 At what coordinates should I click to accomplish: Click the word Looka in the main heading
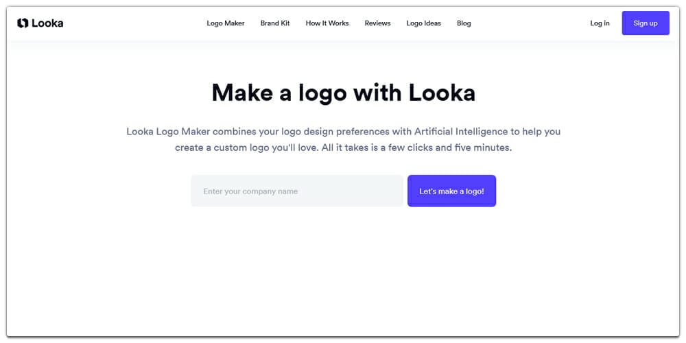[x=442, y=93]
